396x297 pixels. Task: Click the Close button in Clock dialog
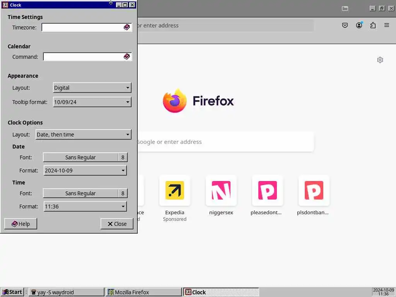pos(117,224)
